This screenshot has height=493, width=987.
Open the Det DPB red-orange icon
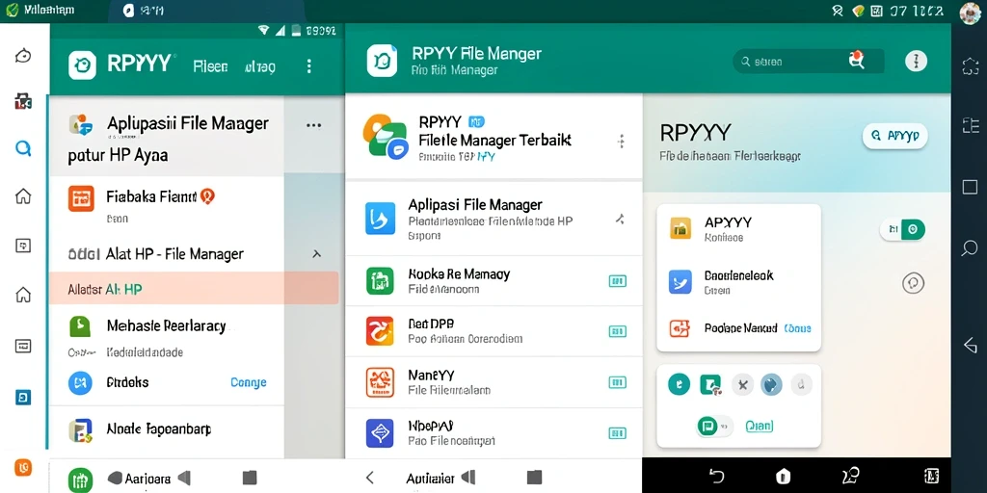(380, 331)
